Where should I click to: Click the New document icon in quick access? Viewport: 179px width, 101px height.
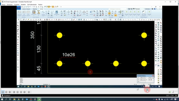click(22, 7)
